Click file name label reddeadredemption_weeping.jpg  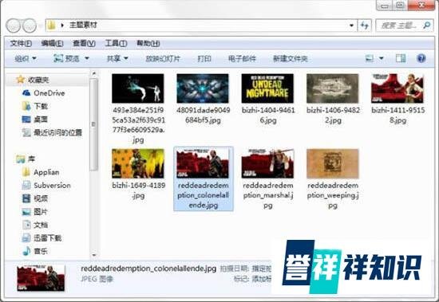333,195
